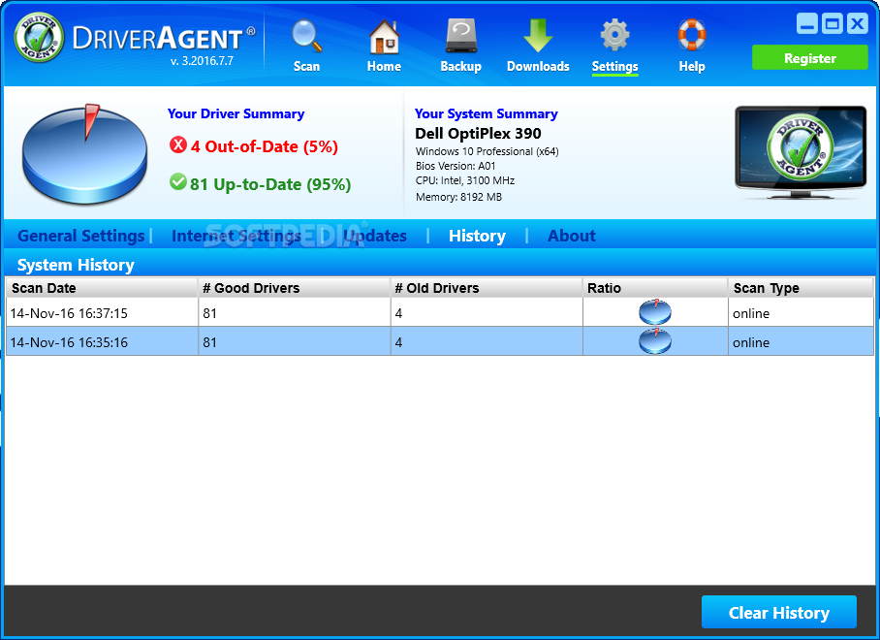The width and height of the screenshot is (880, 640).
Task: Click ratio pie icon for 16:35:16 scan
Action: coord(655,340)
